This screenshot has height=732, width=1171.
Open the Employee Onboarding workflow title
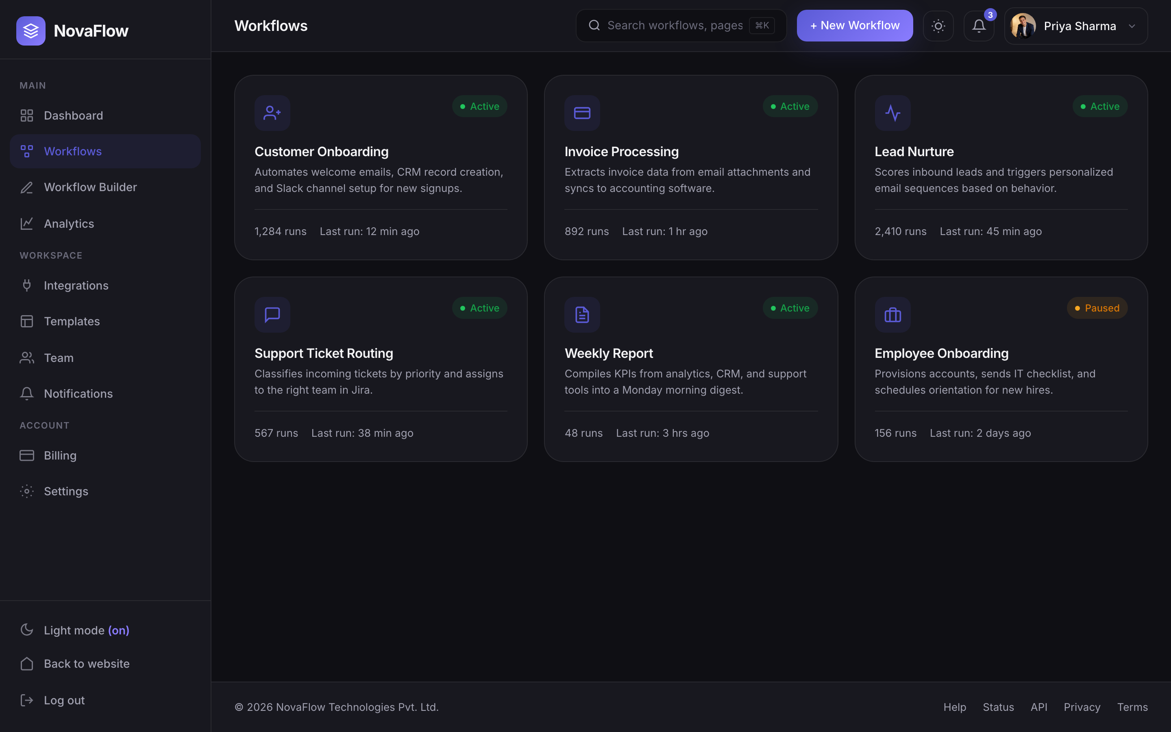click(941, 353)
